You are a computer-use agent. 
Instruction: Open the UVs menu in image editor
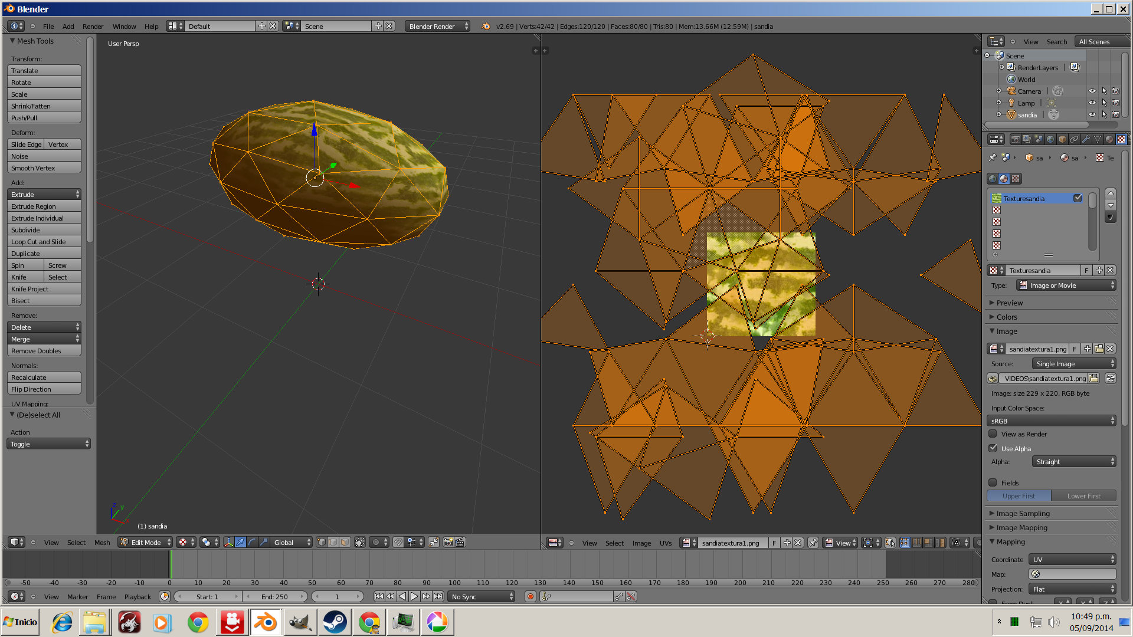click(x=665, y=543)
